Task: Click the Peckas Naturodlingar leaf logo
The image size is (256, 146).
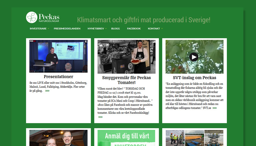Action: click(x=43, y=17)
